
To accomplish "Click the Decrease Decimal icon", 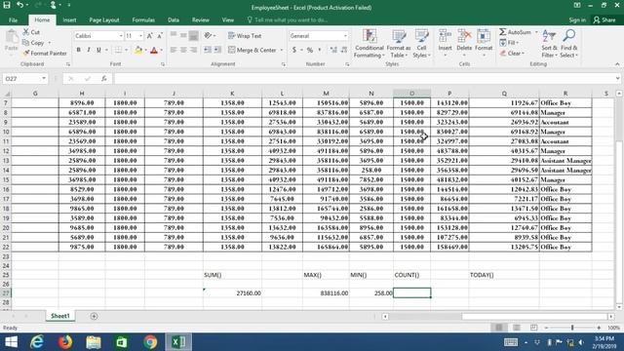I will click(344, 50).
